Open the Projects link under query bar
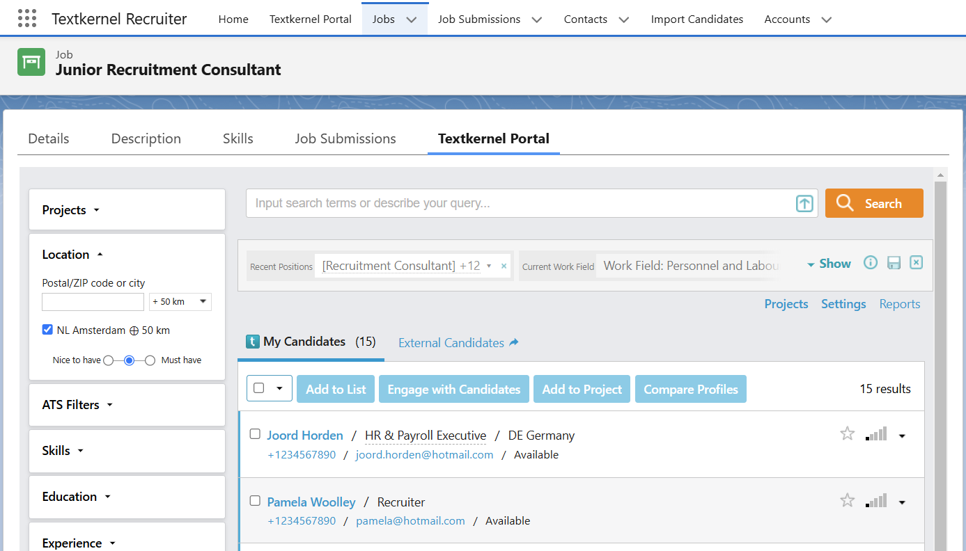 [786, 304]
